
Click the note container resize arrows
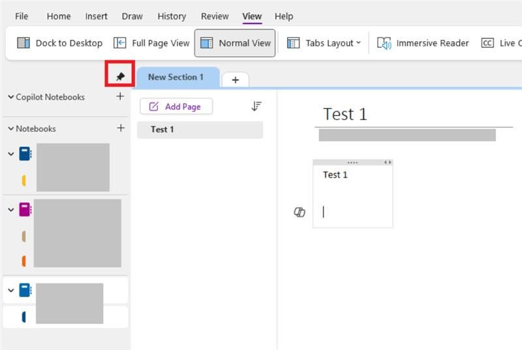[x=388, y=163]
